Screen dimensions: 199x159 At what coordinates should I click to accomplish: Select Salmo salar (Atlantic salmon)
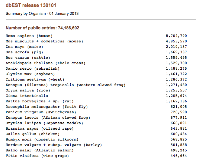(40, 150)
